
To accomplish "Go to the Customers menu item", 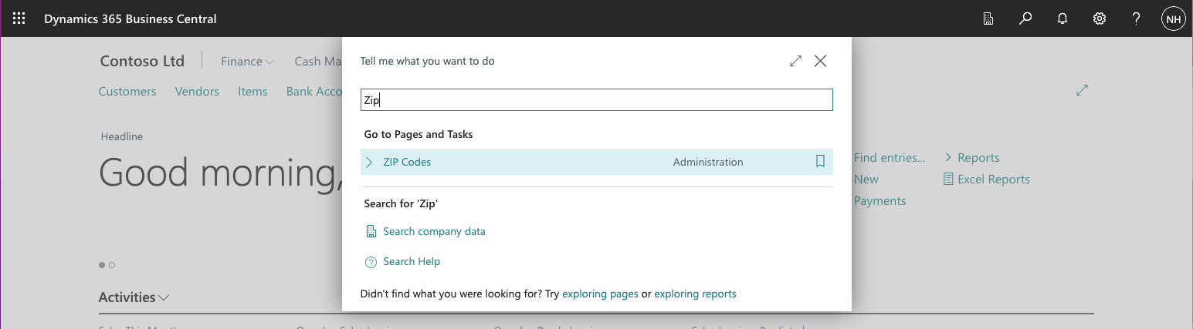I will pos(127,91).
